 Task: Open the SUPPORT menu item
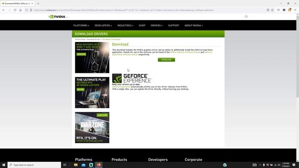(x=173, y=26)
